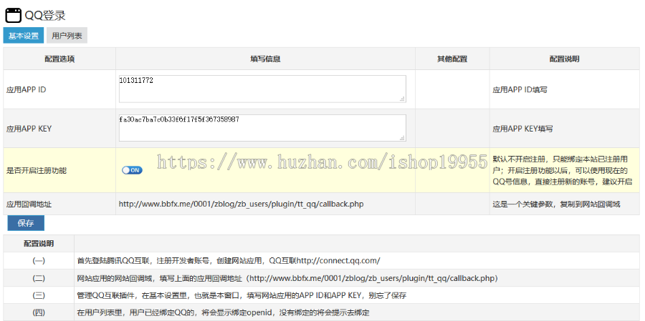The image size is (645, 321).
Task: Select step (一) number cell
Action: point(39,261)
